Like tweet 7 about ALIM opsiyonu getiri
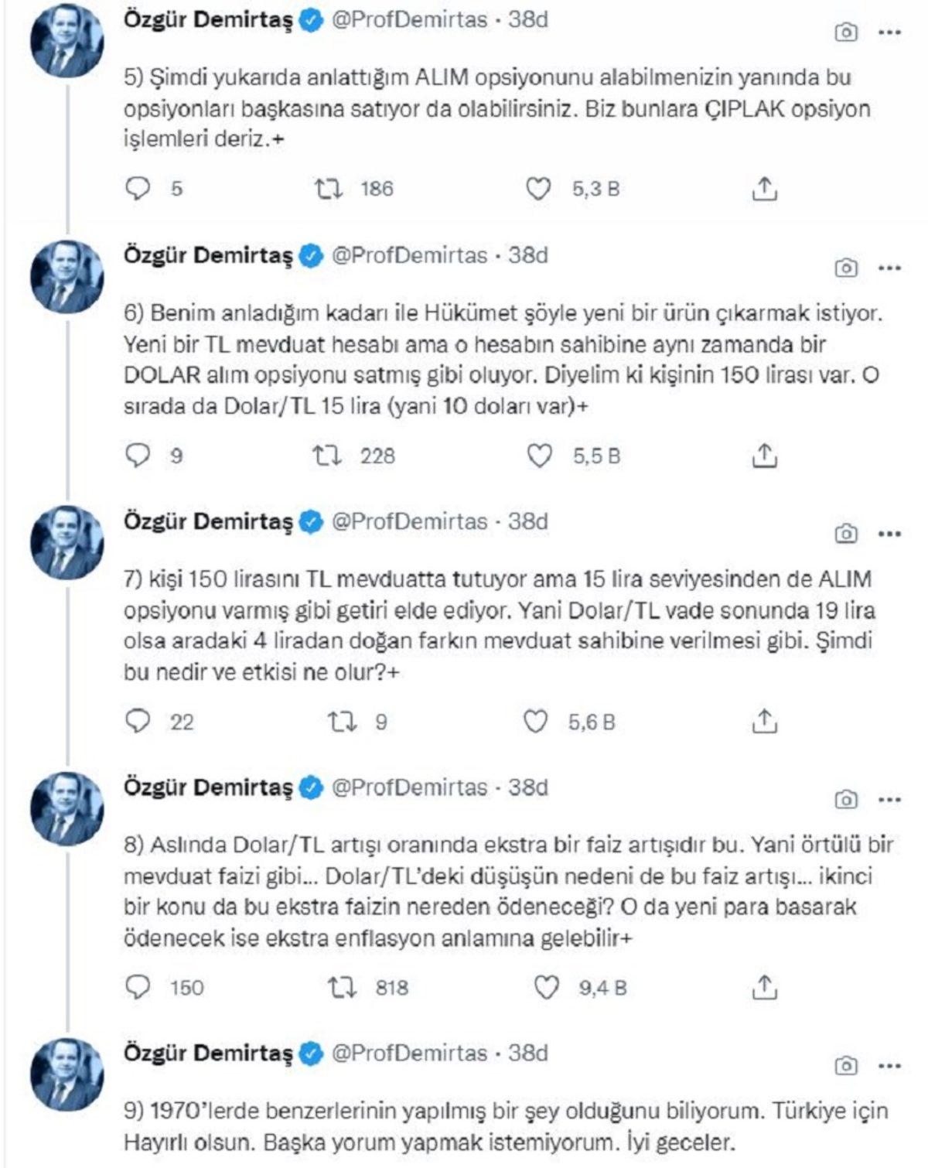Image resolution: width=928 pixels, height=1168 pixels. click(536, 720)
